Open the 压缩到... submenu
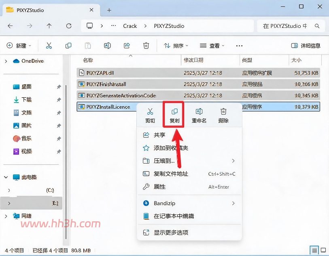Viewport: 329px width, 256px height. click(189, 161)
